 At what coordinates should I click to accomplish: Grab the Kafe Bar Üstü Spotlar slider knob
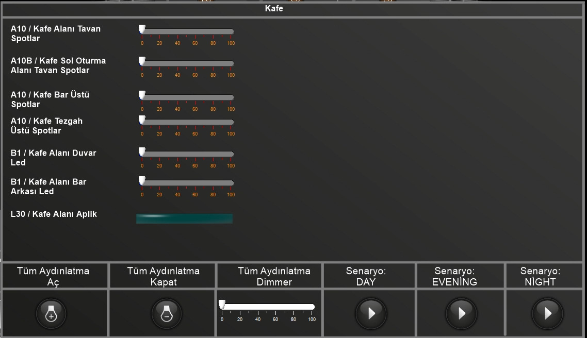click(x=142, y=96)
